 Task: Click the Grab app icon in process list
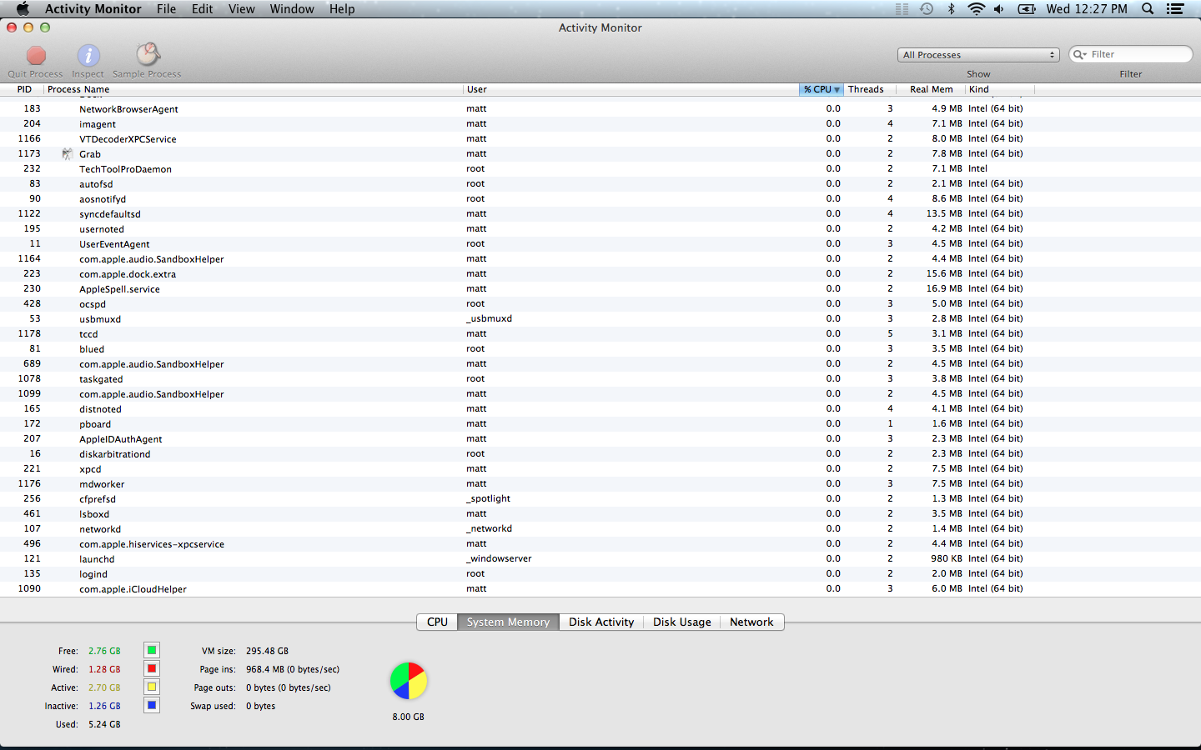point(68,154)
